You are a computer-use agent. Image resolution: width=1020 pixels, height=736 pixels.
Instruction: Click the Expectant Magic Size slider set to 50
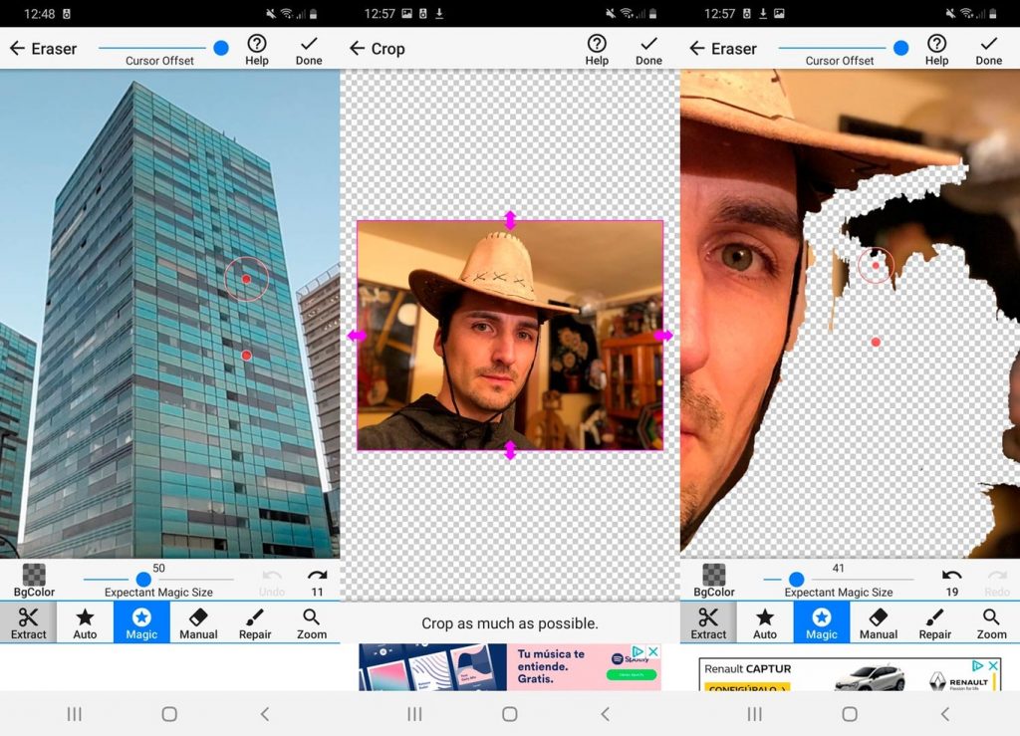click(x=143, y=580)
